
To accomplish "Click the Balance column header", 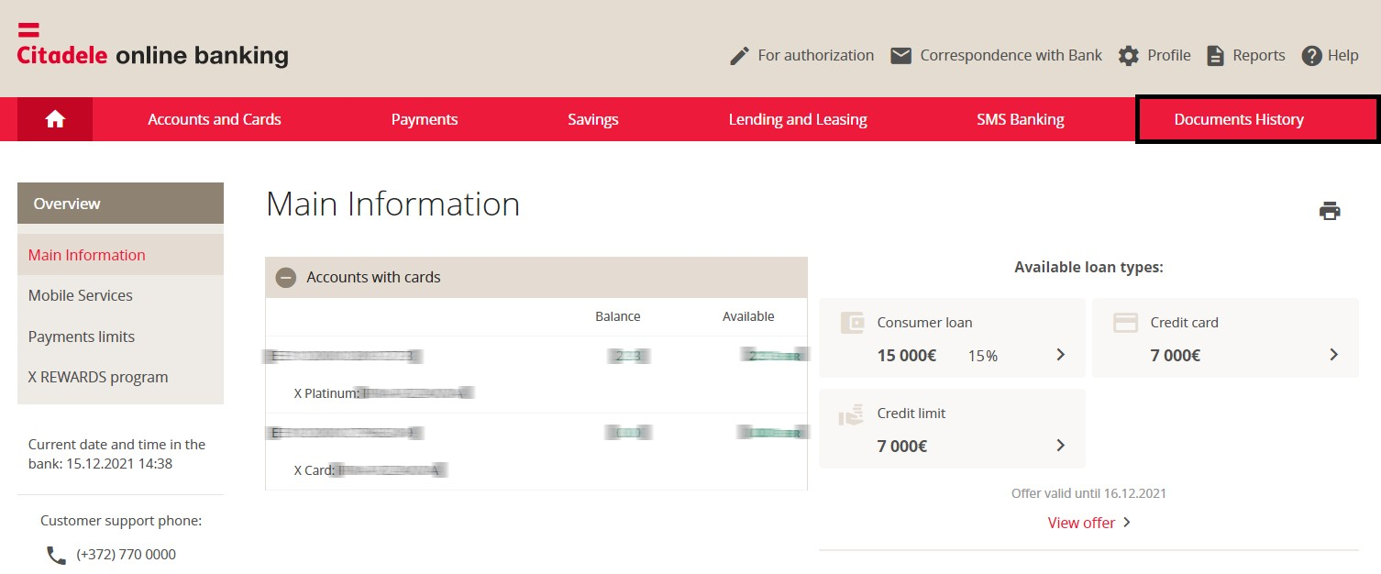I will (x=618, y=316).
